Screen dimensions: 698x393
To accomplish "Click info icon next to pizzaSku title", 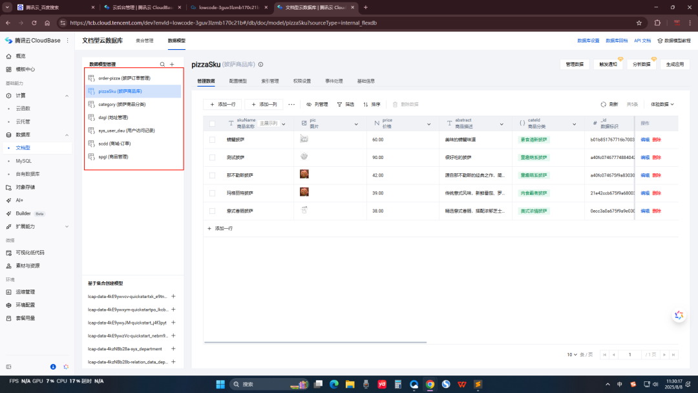I will click(261, 65).
